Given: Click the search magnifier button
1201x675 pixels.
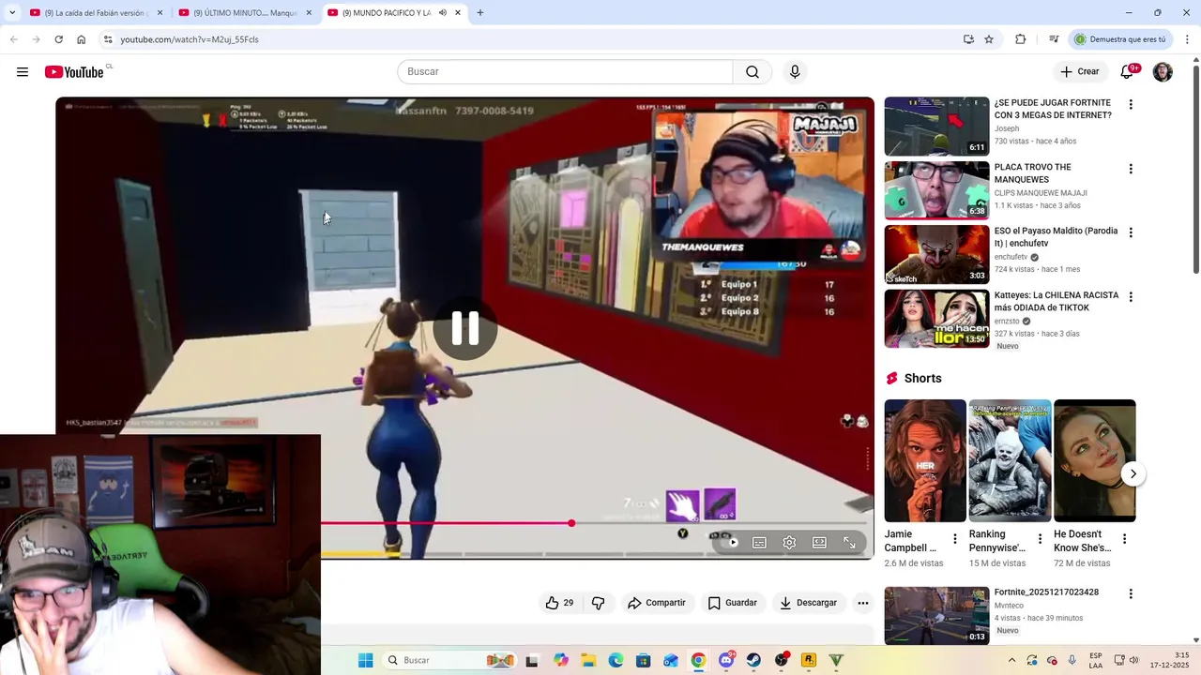Looking at the screenshot, I should 753,72.
